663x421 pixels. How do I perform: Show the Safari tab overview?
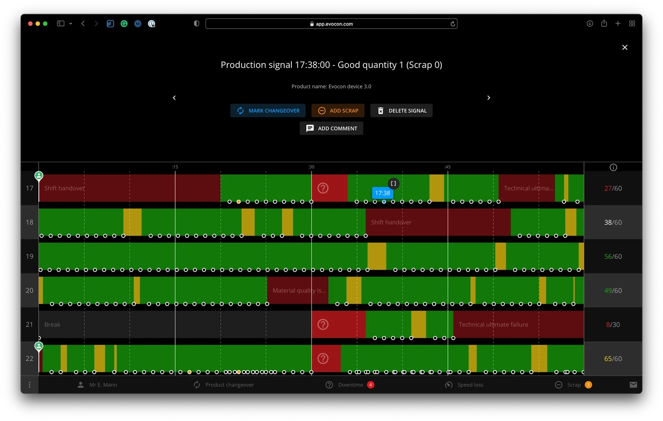(x=632, y=24)
